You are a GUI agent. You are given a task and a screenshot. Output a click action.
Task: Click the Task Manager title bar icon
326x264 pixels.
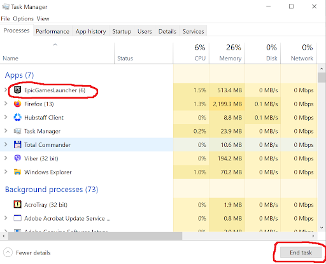point(6,7)
